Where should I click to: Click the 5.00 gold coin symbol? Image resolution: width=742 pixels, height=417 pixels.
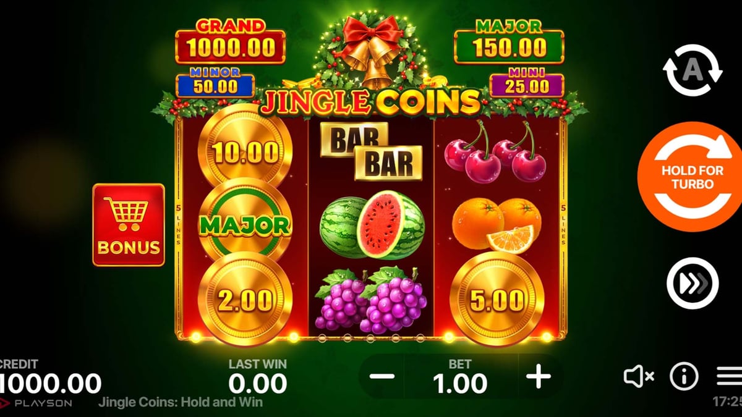tap(497, 300)
